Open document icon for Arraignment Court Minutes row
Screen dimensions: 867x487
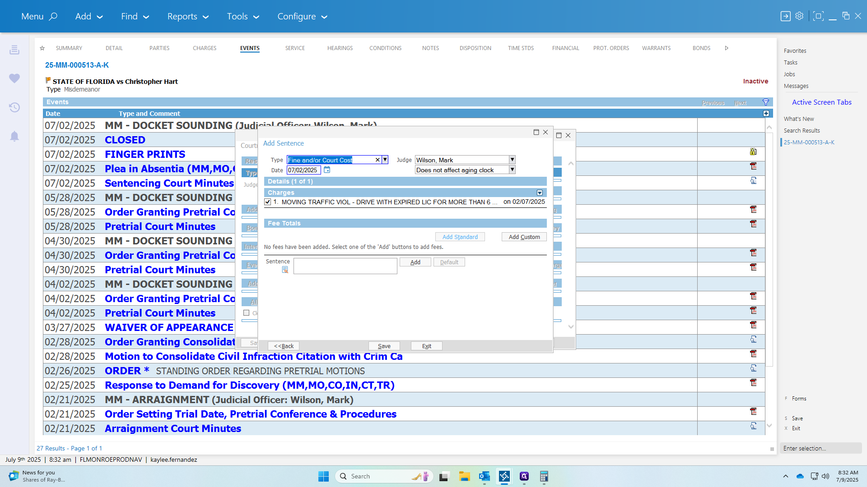click(x=753, y=426)
